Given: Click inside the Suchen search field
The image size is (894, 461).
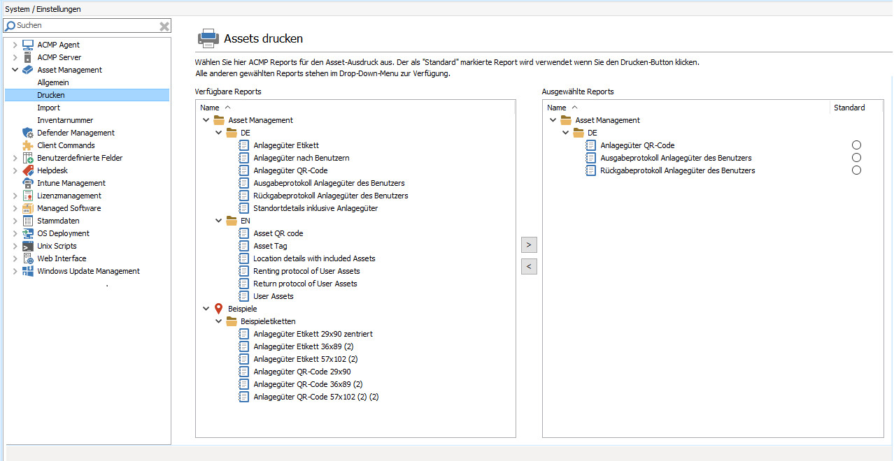Looking at the screenshot, I should click(84, 25).
